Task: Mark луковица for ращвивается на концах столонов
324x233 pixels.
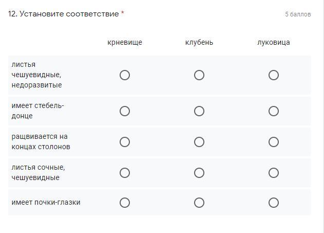Action: pos(274,142)
